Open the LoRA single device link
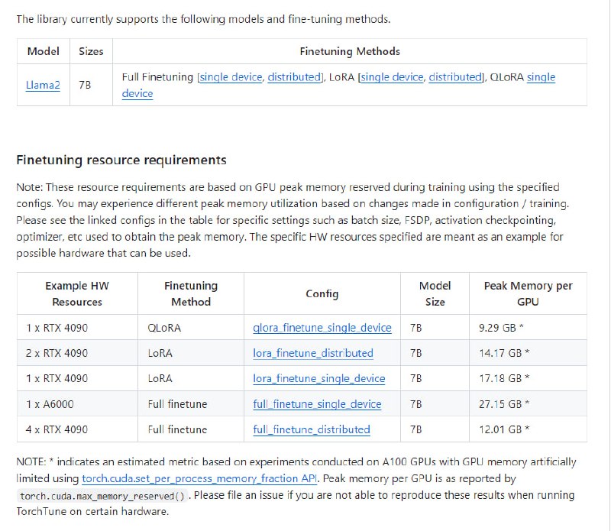The height and width of the screenshot is (531, 611). pos(393,77)
